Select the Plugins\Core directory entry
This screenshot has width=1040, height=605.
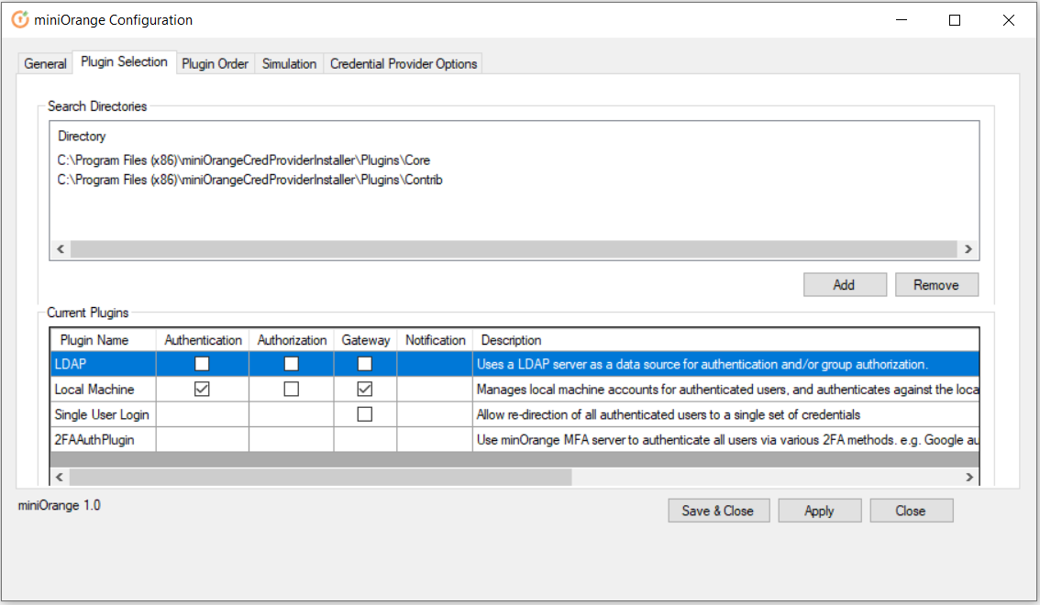coord(243,160)
